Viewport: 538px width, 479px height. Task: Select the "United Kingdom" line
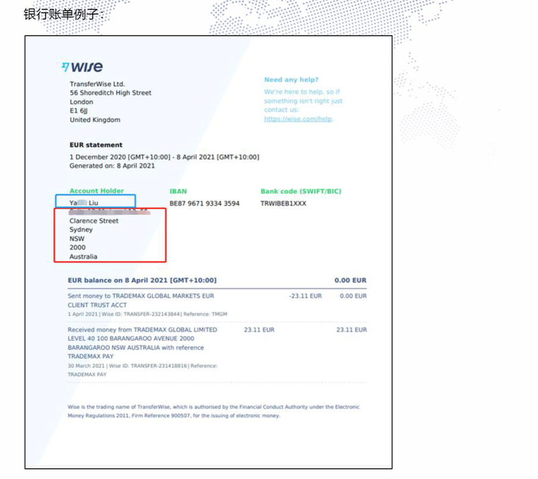coord(95,120)
